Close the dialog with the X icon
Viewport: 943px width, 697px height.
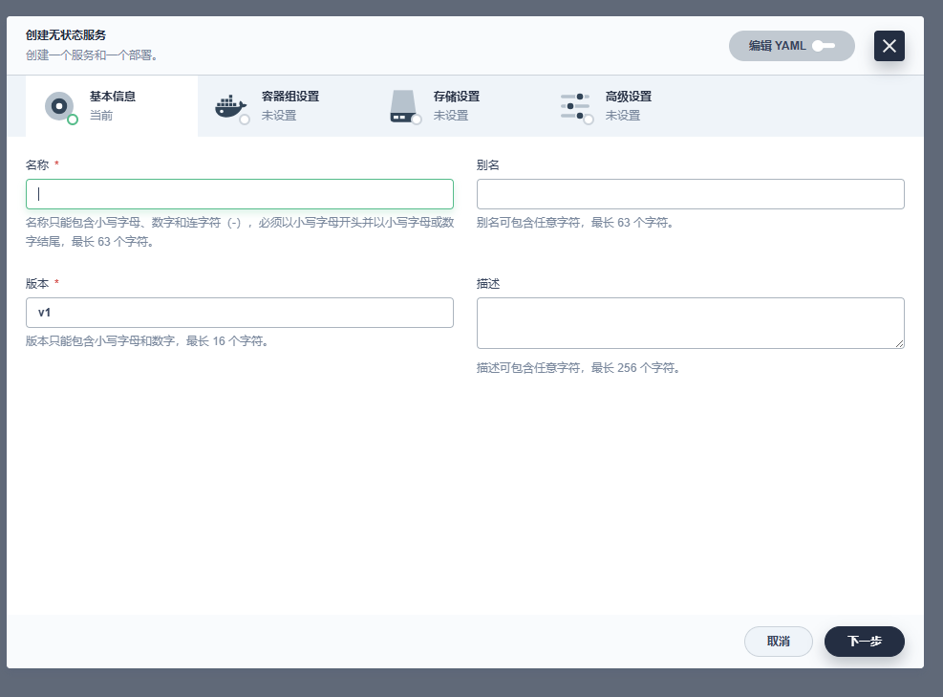[889, 46]
